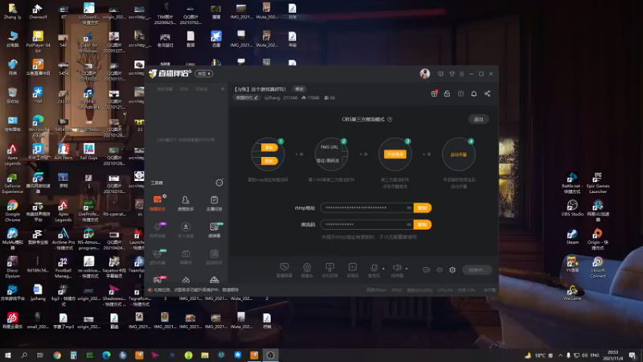The width and height of the screenshot is (643, 362).
Task: Open the OBS Studio desktop shortcut
Action: click(x=572, y=208)
